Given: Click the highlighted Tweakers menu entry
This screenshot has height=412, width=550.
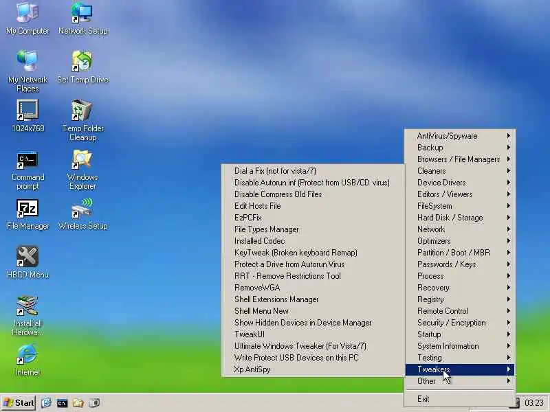Looking at the screenshot, I should (x=460, y=369).
